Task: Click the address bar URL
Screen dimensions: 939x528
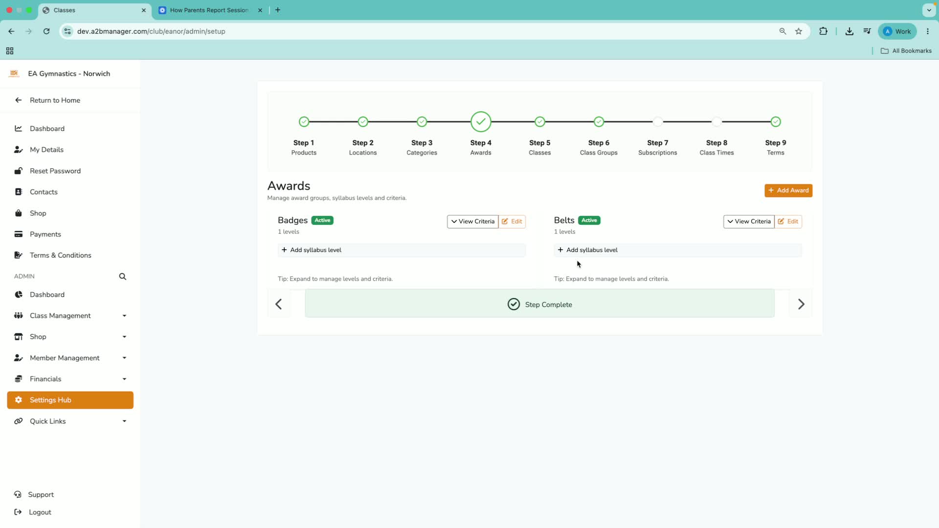Action: (151, 31)
